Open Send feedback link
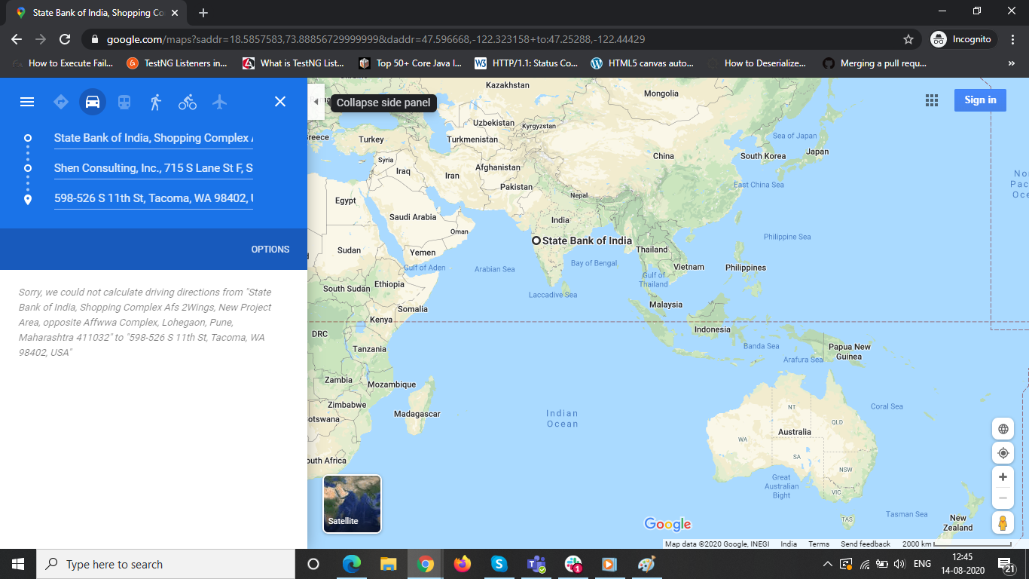The height and width of the screenshot is (579, 1029). (x=866, y=544)
